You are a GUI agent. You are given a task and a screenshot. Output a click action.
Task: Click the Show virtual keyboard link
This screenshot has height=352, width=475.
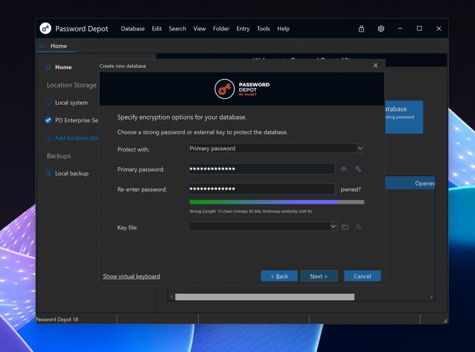click(131, 276)
